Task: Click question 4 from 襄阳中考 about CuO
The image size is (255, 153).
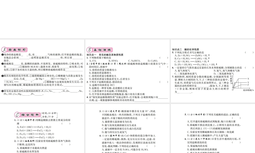Action: (x=127, y=141)
